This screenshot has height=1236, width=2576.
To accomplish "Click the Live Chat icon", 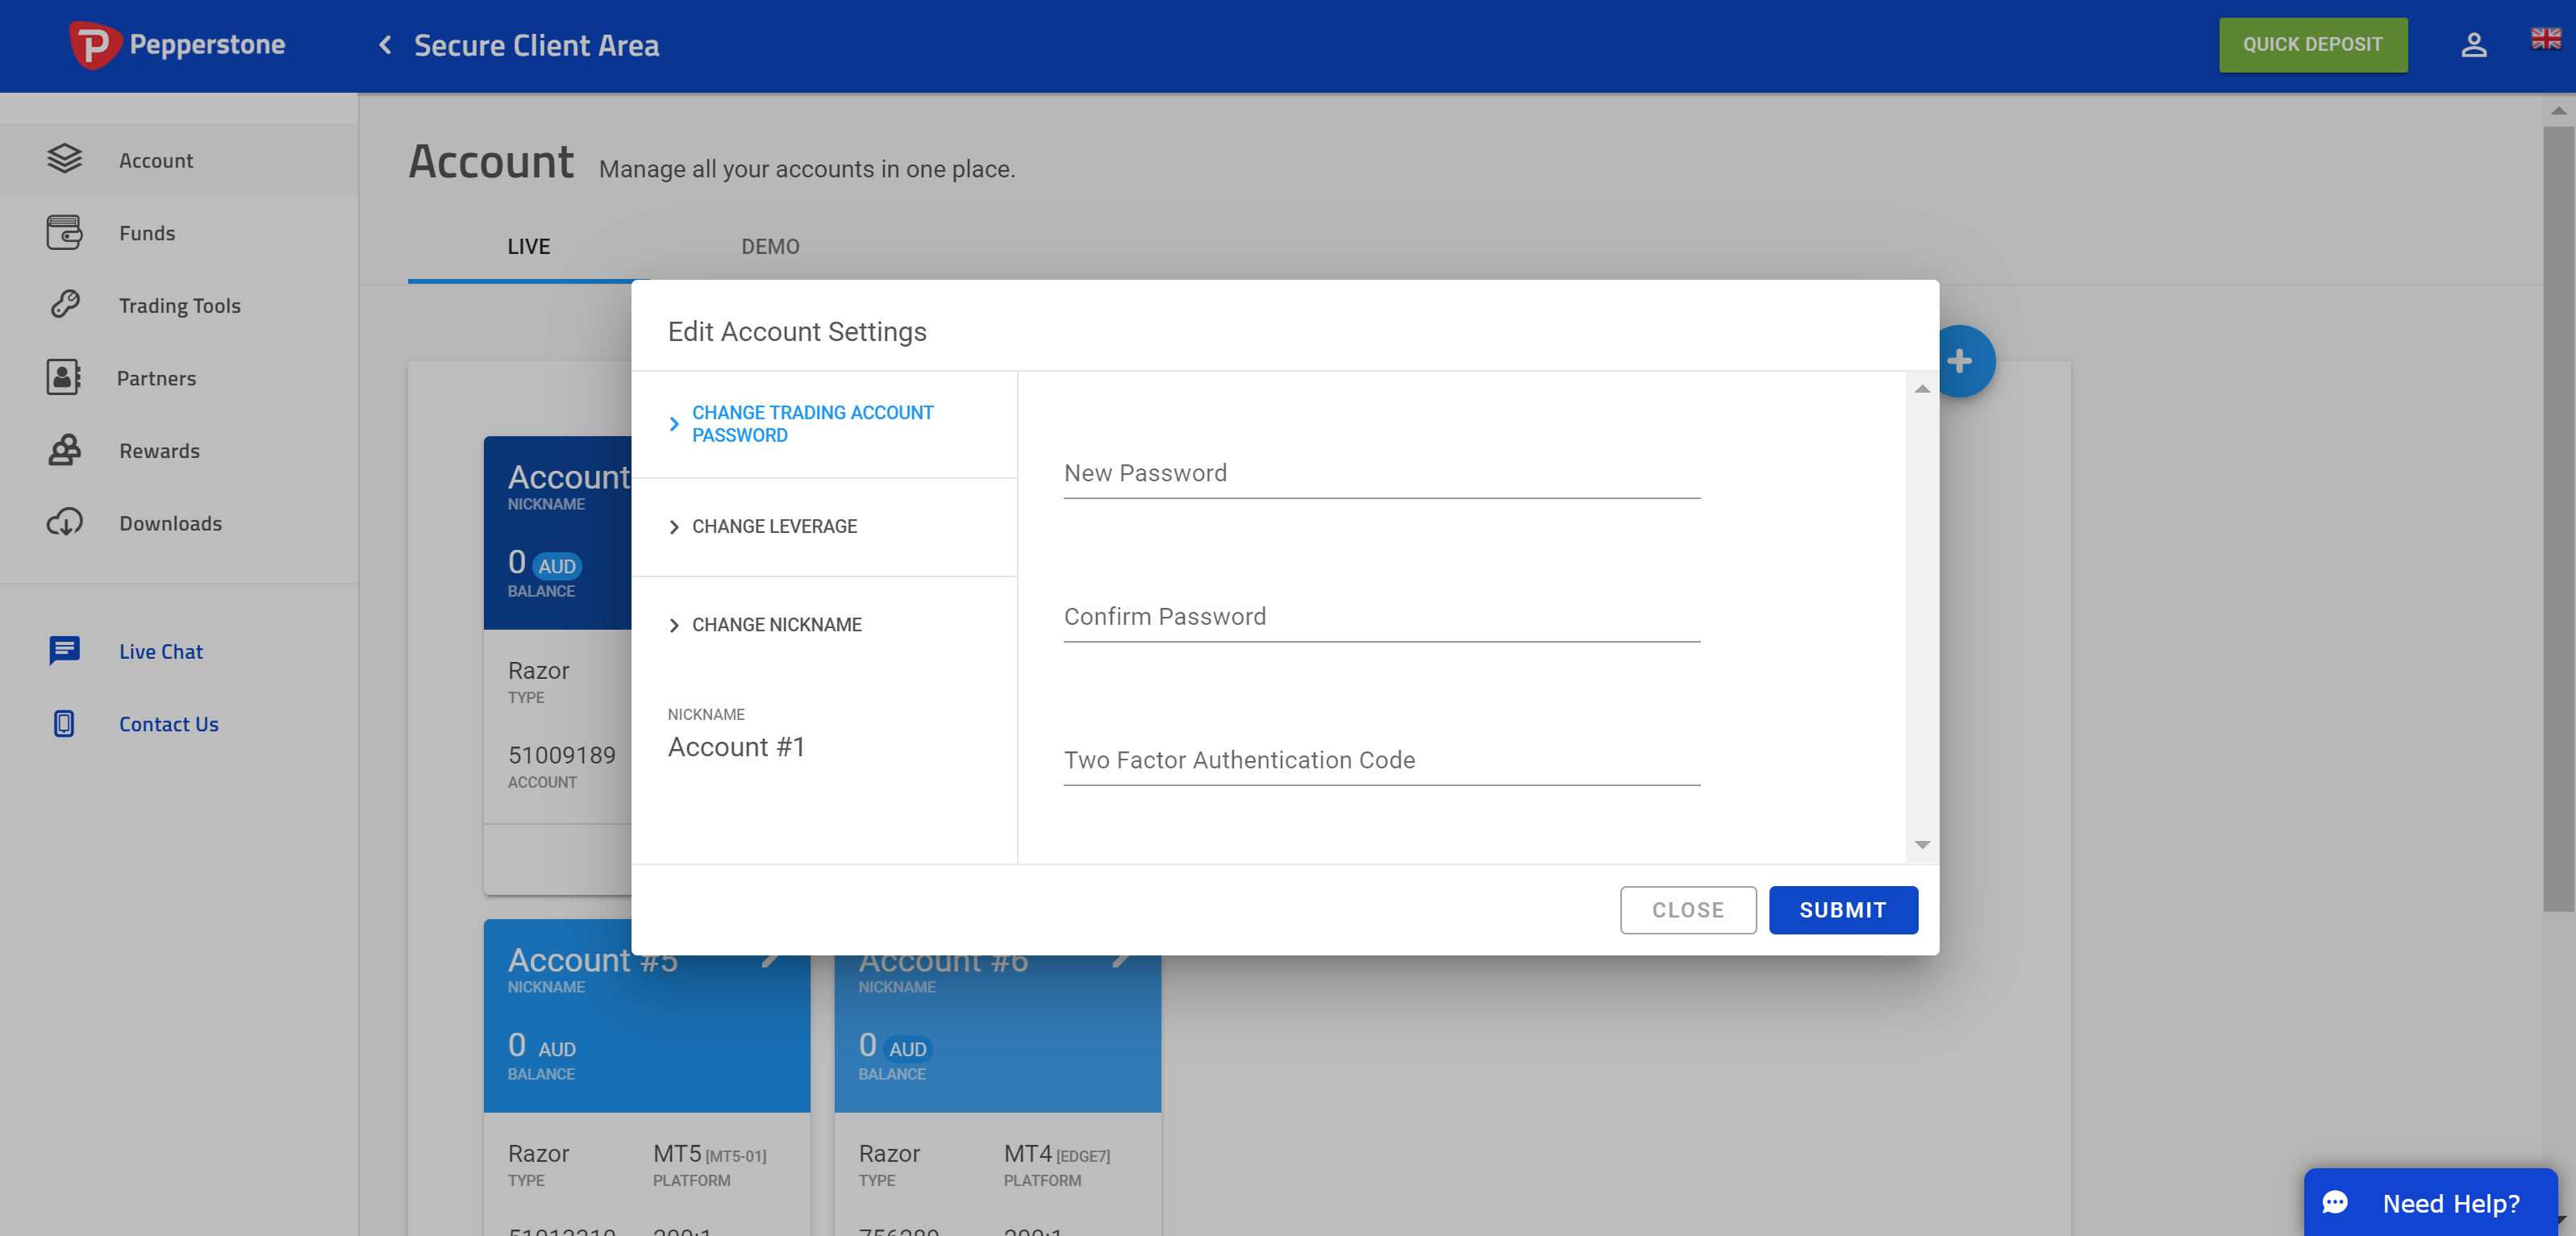I will pos(62,650).
